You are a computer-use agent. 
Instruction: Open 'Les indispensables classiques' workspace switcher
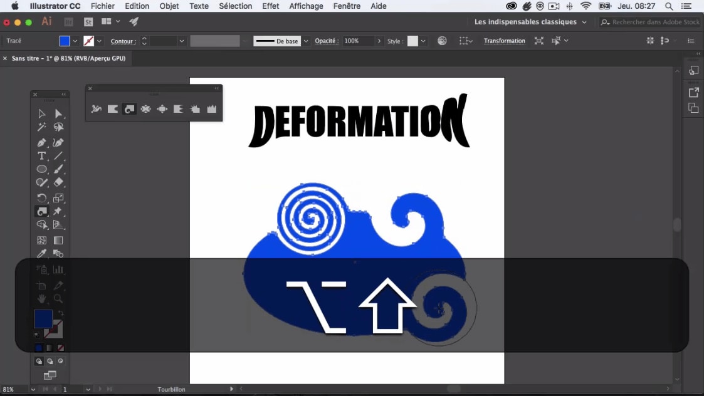tap(530, 22)
